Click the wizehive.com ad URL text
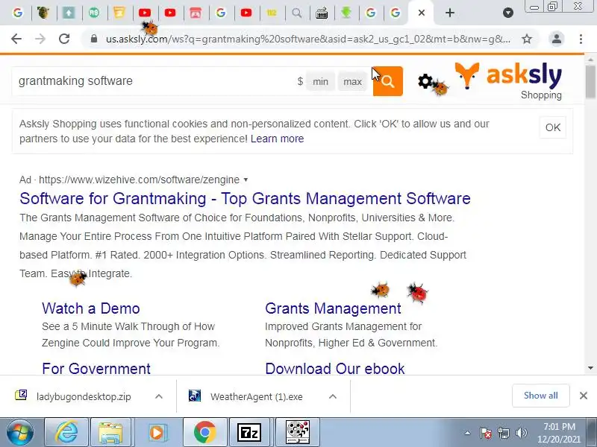The image size is (597, 447). click(x=139, y=180)
